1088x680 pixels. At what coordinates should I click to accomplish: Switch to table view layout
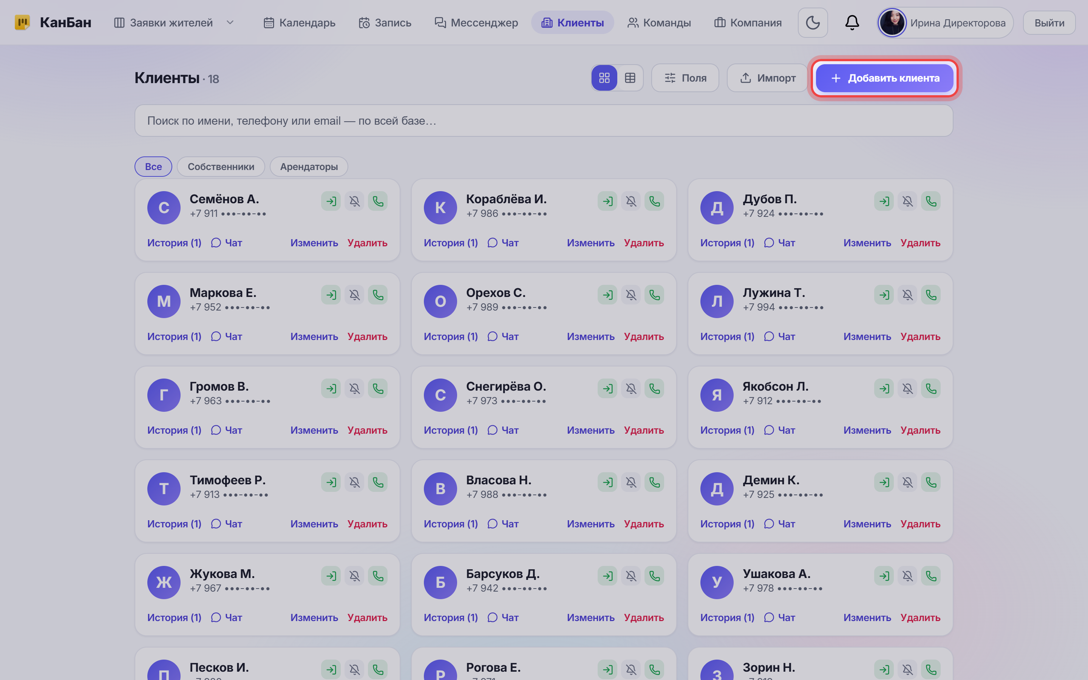630,78
